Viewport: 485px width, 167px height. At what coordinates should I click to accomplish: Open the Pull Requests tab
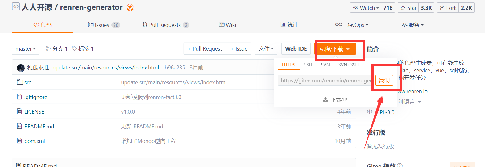click(166, 25)
